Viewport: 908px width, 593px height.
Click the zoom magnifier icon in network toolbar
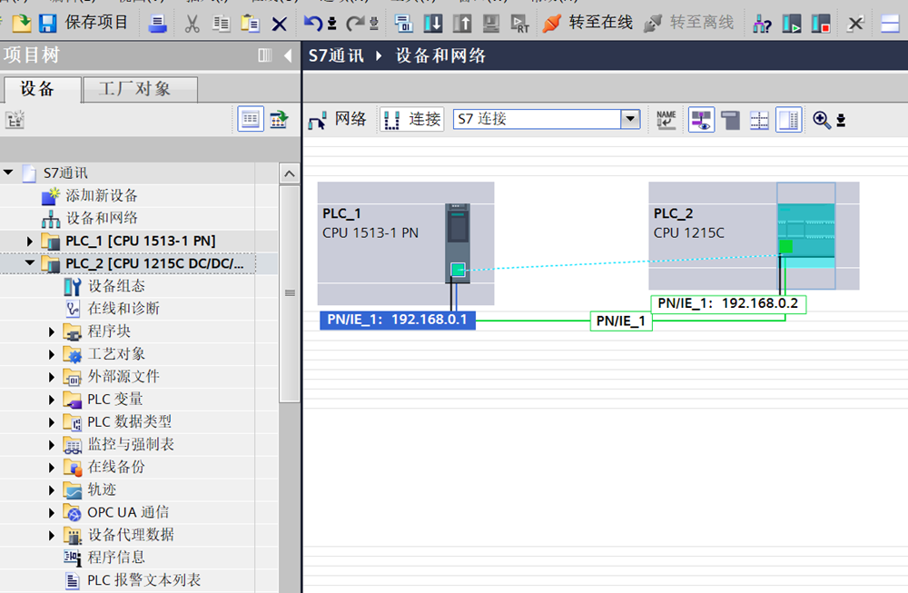pos(822,120)
